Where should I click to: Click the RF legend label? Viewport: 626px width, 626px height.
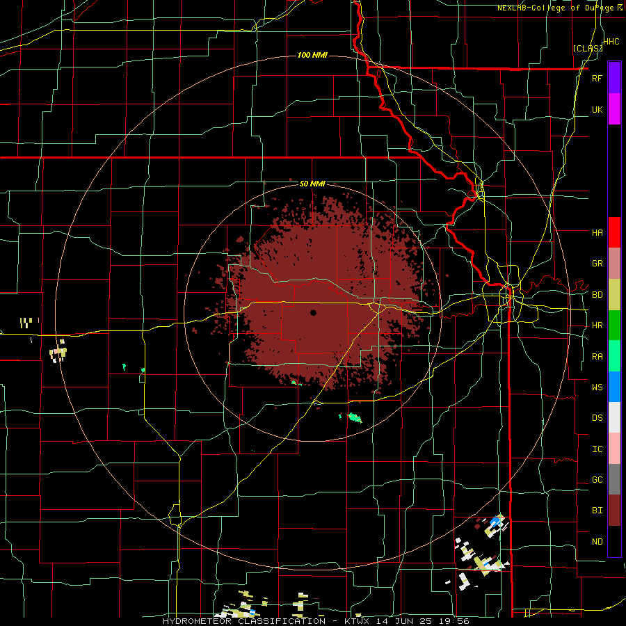click(x=597, y=78)
